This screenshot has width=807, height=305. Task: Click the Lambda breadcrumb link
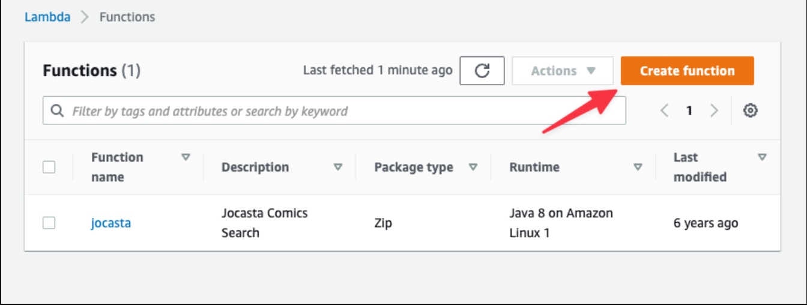click(47, 17)
